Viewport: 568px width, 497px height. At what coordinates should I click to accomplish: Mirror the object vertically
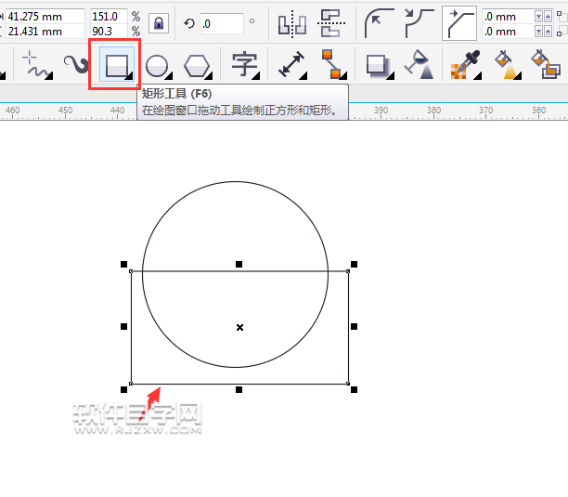tap(329, 23)
